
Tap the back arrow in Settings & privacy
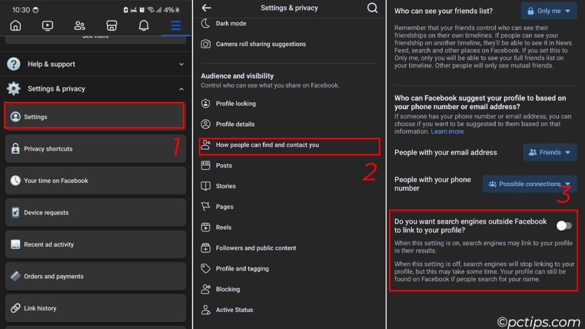pyautogui.click(x=205, y=8)
